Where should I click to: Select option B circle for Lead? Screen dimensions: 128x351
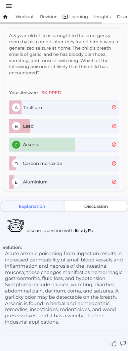(x=16, y=126)
